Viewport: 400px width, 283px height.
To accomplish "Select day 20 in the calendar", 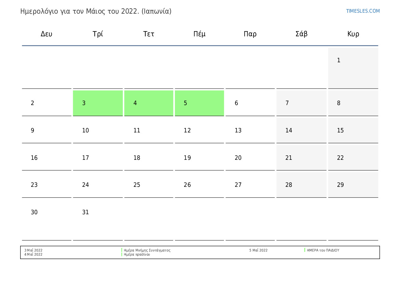I will [x=250, y=158].
